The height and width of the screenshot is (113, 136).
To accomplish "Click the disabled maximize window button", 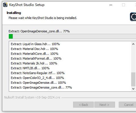I will coord(124,5).
